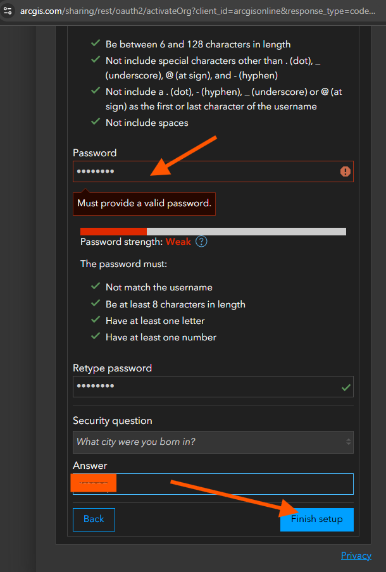Focus the Retype password field
This screenshot has width=386, height=572.
point(213,387)
